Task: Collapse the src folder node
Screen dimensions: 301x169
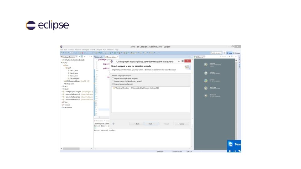Action: (x=63, y=65)
